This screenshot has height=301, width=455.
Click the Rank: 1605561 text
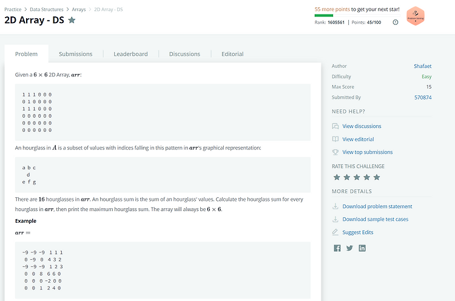pyautogui.click(x=329, y=22)
